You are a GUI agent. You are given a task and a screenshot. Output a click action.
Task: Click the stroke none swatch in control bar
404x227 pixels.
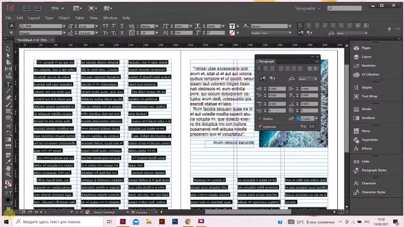(x=232, y=33)
